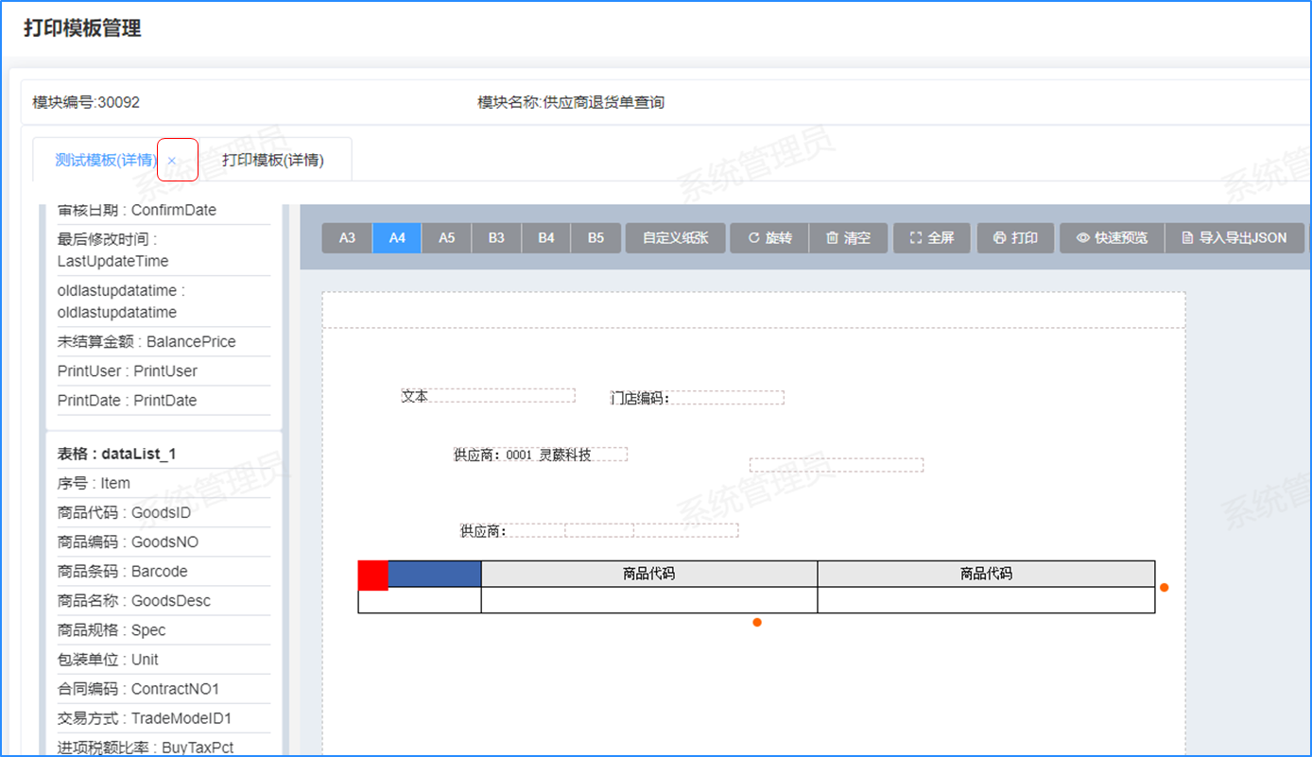Select the 序号 : Item field
1312x757 pixels.
point(164,483)
